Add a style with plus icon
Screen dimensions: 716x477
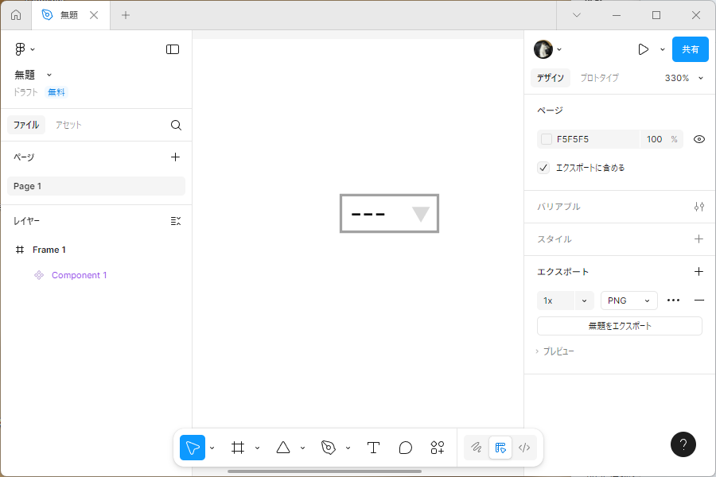click(698, 238)
